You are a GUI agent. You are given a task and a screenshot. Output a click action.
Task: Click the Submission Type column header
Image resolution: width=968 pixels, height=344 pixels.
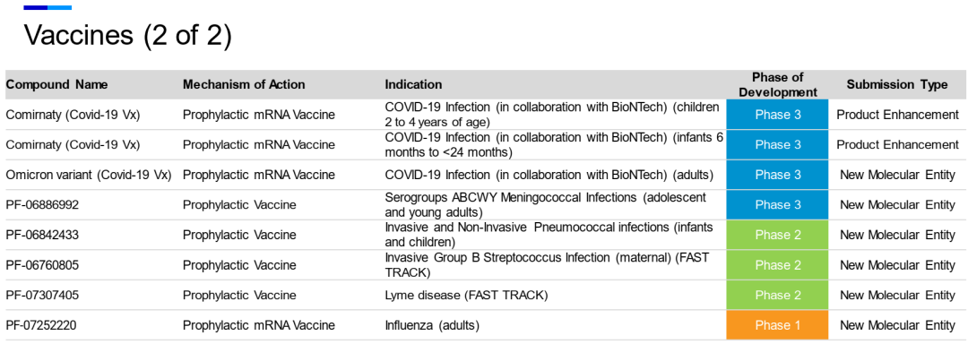(897, 85)
